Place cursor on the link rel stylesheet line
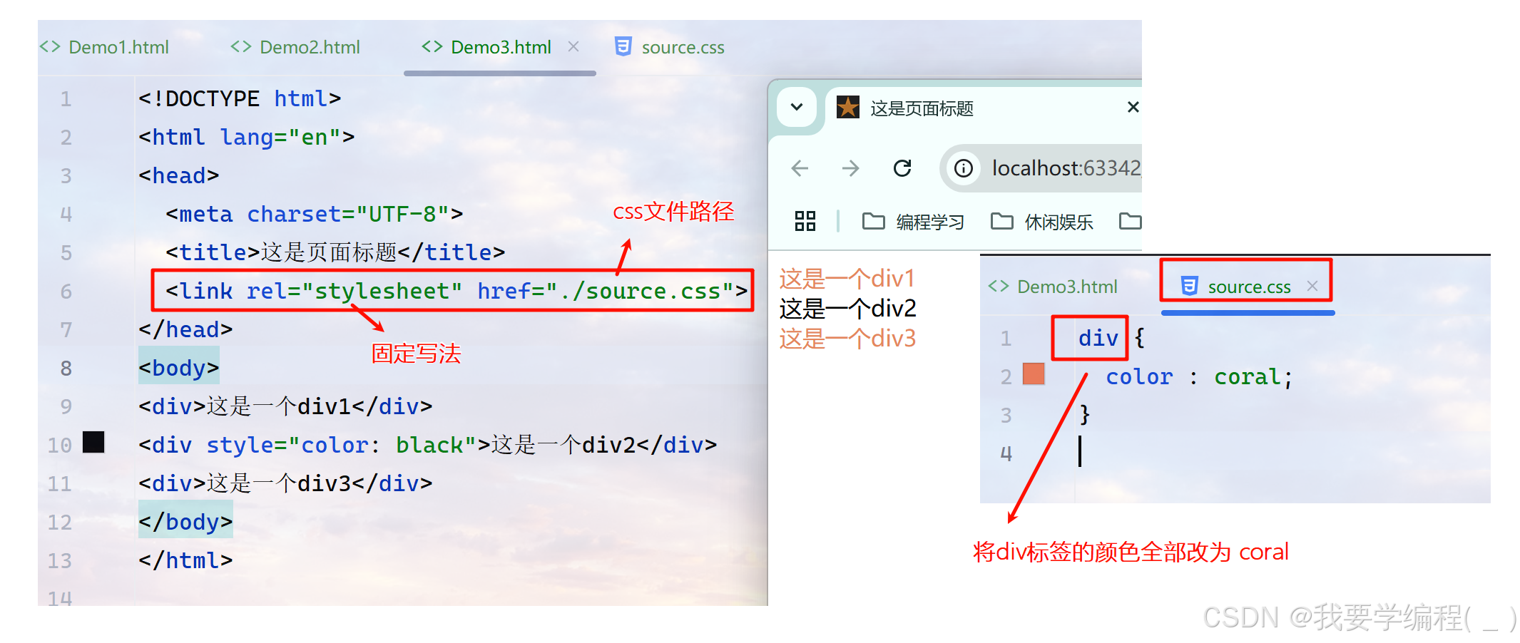 pos(456,291)
